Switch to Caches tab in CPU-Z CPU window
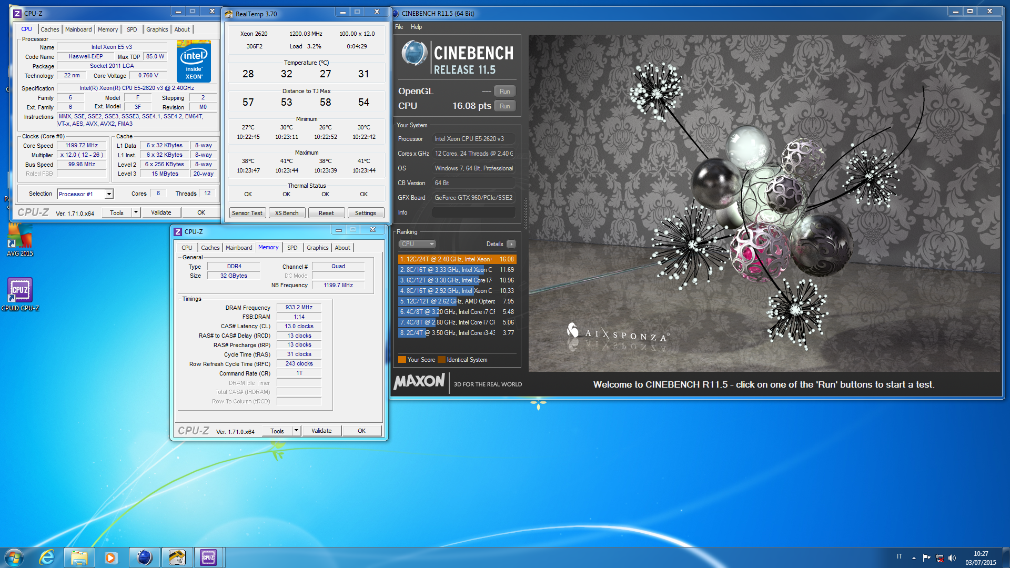 coord(50,29)
